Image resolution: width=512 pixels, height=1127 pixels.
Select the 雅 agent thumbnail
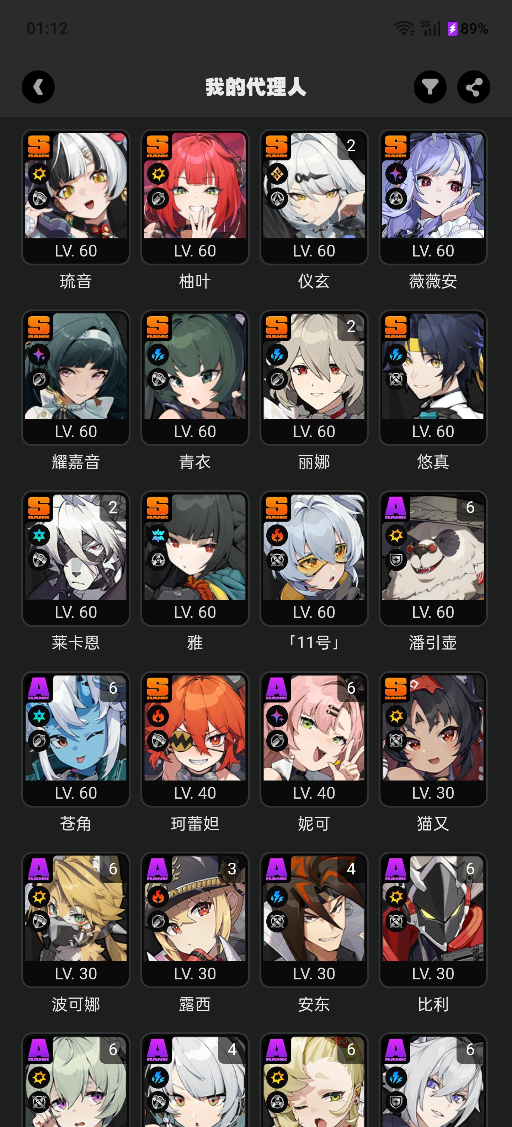(x=195, y=558)
